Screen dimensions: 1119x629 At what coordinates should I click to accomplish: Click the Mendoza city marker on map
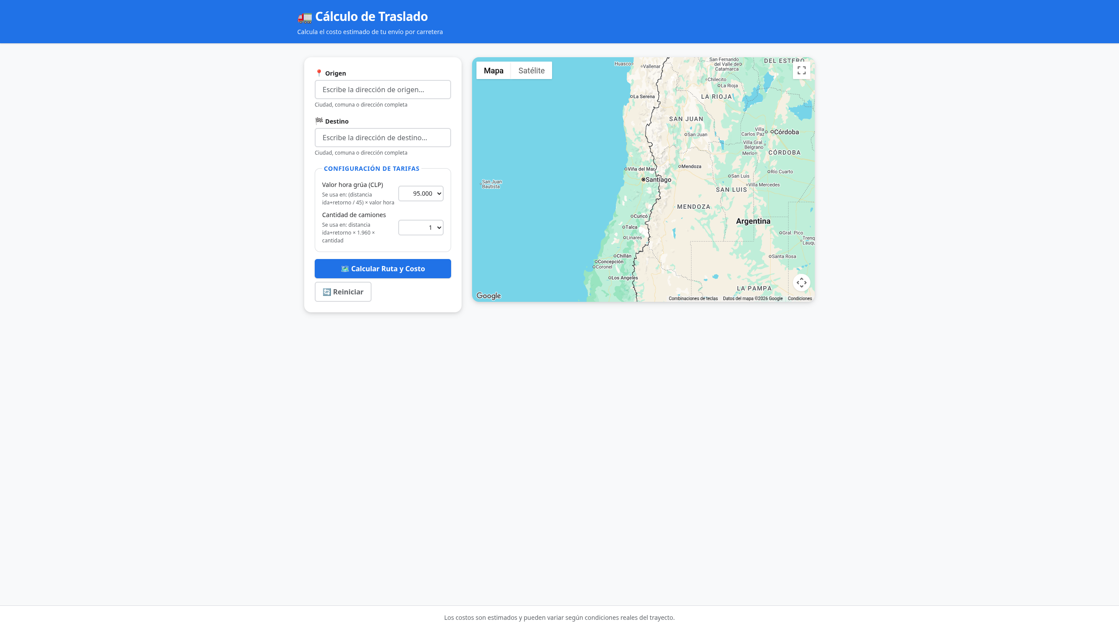pos(680,166)
